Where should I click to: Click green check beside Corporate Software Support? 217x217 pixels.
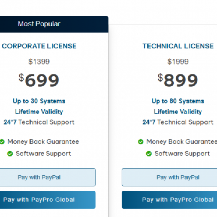(10, 154)
